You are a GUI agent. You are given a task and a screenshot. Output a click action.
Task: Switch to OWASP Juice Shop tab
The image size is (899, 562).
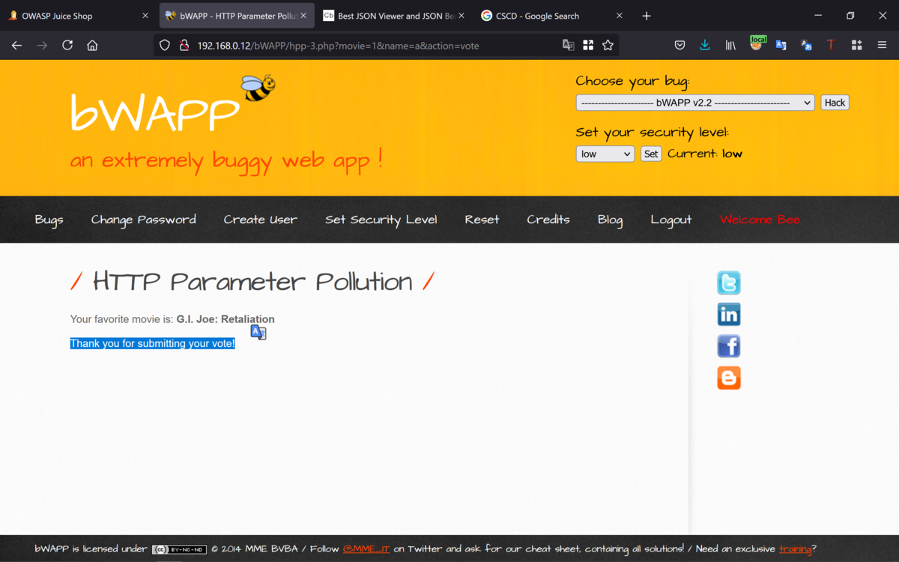pyautogui.click(x=79, y=16)
